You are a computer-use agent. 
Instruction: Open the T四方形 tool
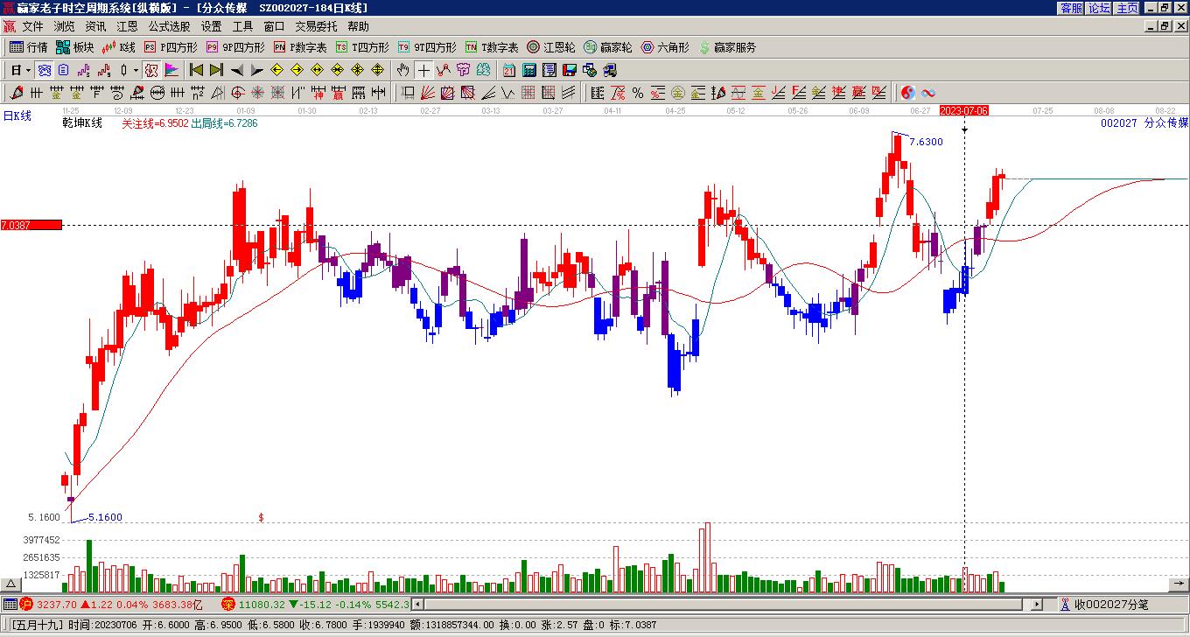pos(362,47)
